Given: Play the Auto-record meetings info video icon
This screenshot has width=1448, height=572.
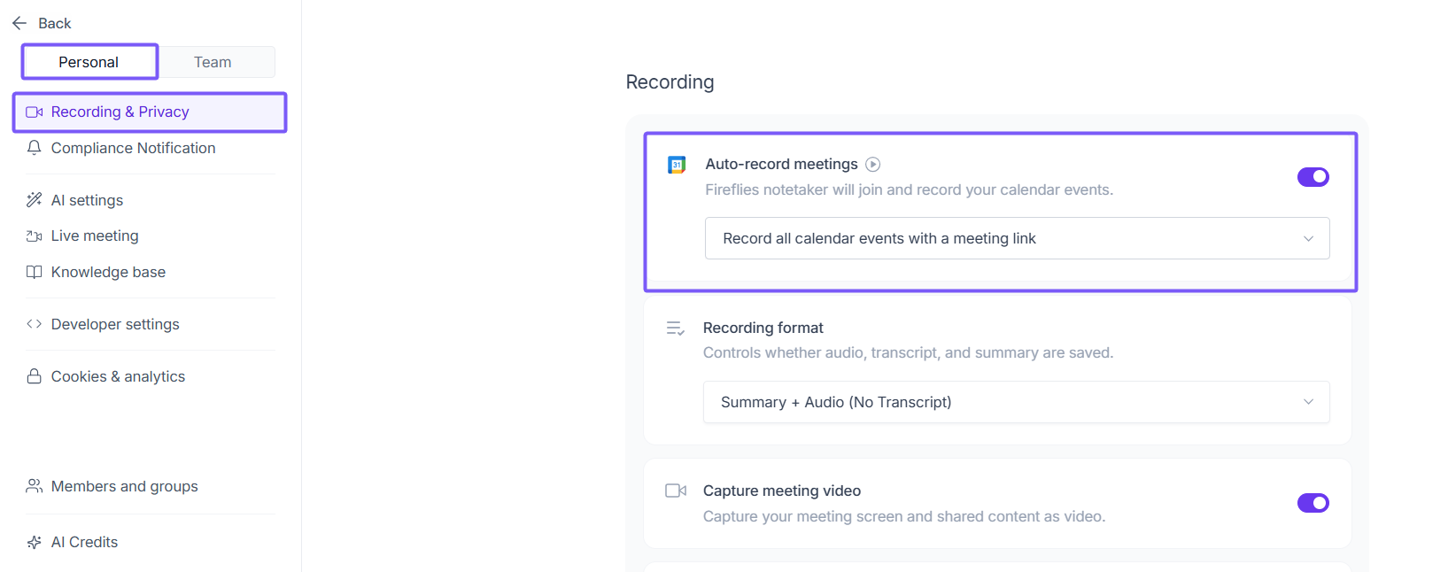Looking at the screenshot, I should (873, 164).
